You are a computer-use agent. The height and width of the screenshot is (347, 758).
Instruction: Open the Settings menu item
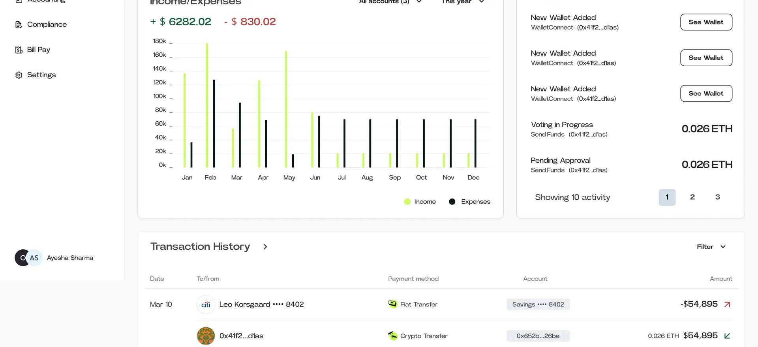tap(41, 75)
